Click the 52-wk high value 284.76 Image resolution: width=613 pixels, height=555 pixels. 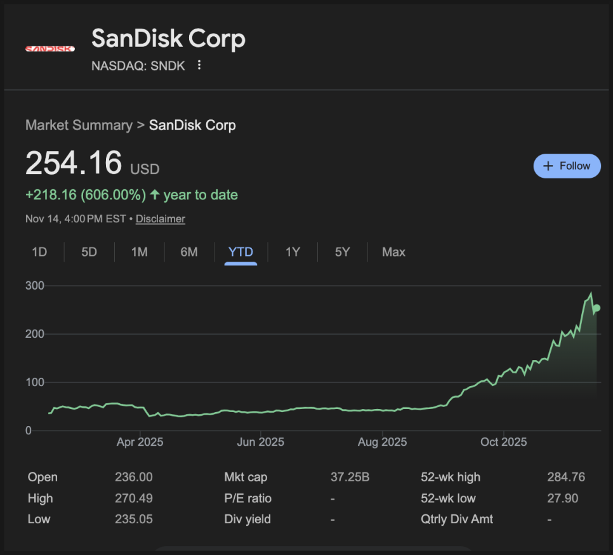(x=565, y=478)
